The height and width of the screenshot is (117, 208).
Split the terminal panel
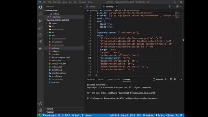point(171,79)
